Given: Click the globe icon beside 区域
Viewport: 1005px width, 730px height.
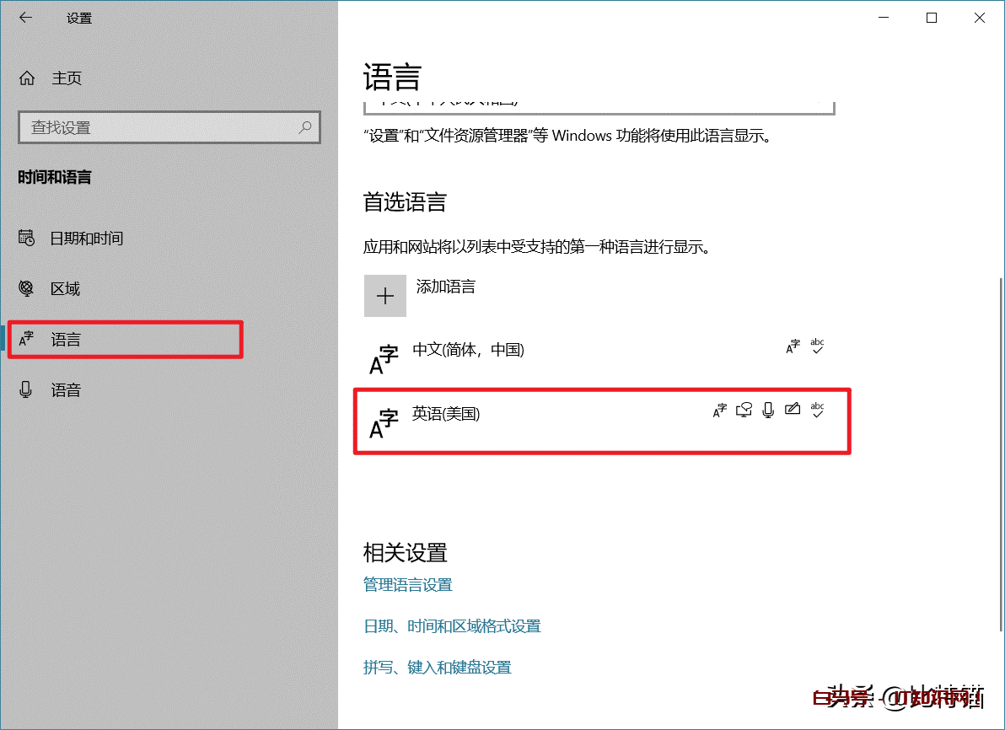Looking at the screenshot, I should click(28, 288).
